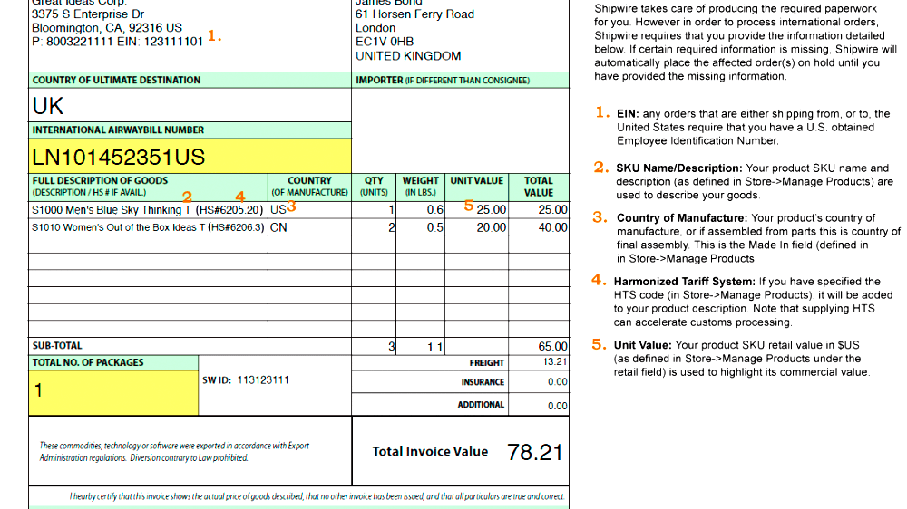Click the Sub-Total row label
Viewport: 907px width, 509px height.
click(57, 345)
